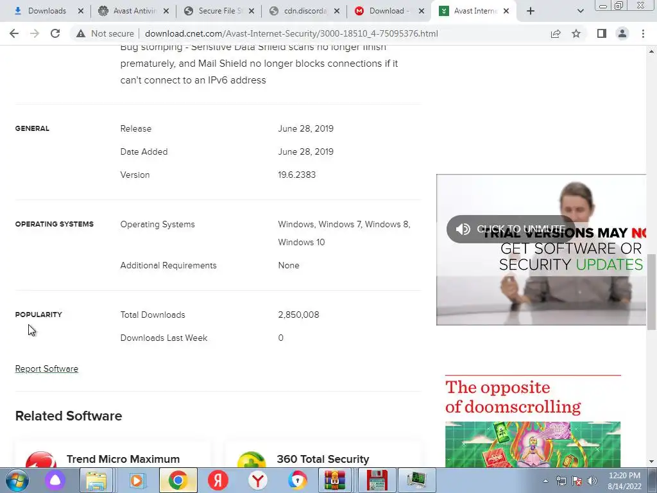The image size is (657, 493).
Task: Click the Report Software link
Action: (46, 368)
